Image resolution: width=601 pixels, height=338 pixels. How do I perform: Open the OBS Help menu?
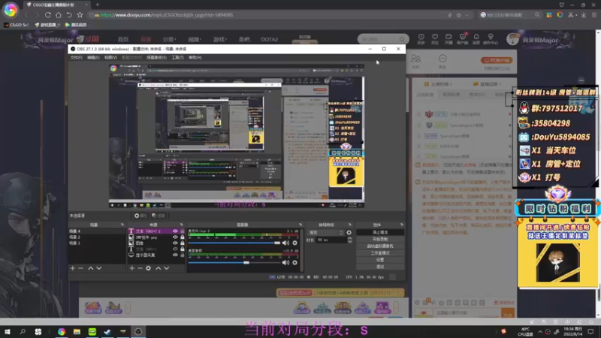195,58
